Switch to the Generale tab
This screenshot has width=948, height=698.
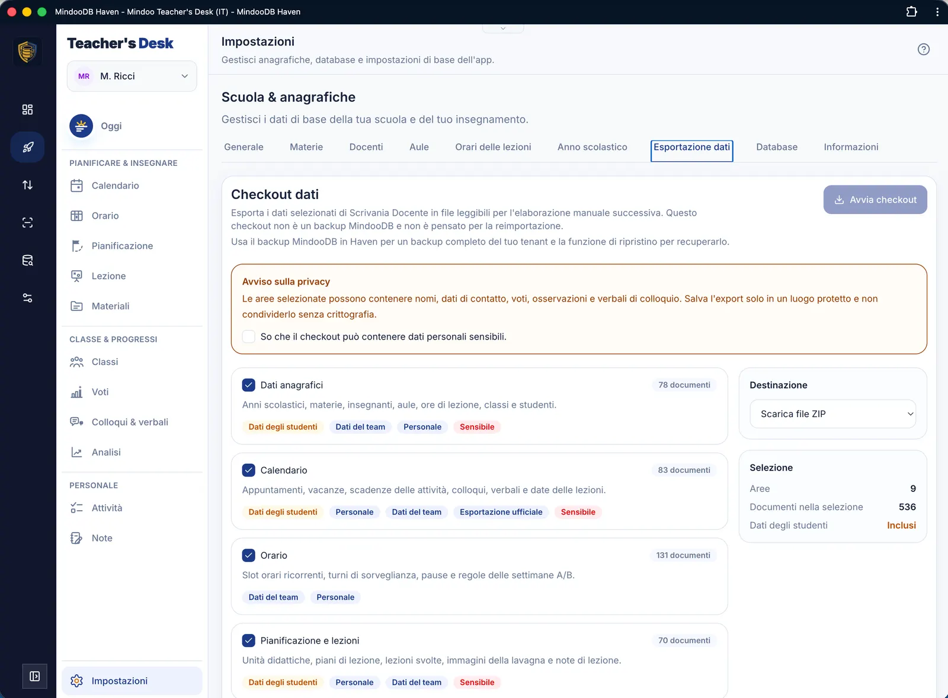point(244,147)
